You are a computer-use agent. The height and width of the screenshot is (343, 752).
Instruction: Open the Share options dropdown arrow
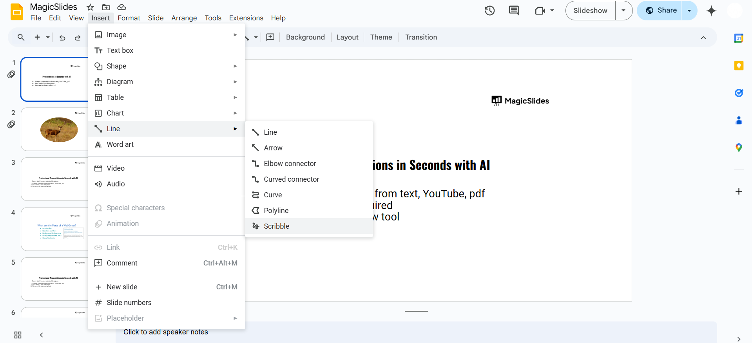coord(689,11)
